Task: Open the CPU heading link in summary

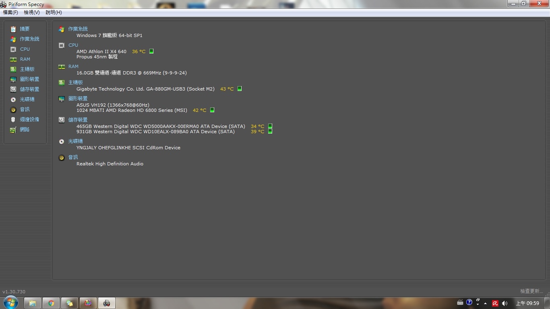Action: [73, 45]
